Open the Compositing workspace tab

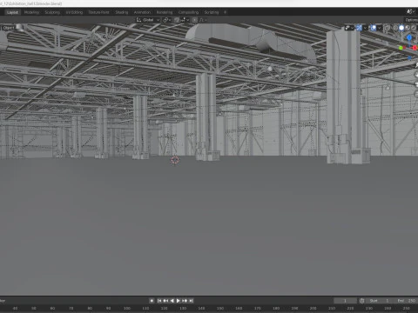coord(188,12)
